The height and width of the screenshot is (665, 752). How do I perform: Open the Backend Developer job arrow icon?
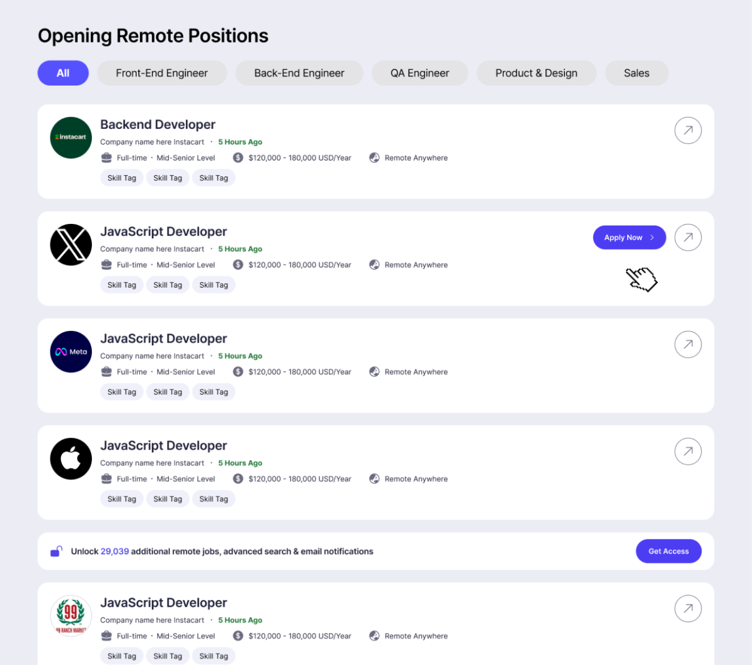pos(688,130)
